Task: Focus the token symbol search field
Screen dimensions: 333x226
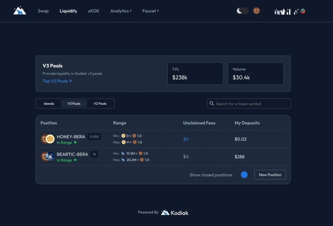Action: (x=251, y=104)
